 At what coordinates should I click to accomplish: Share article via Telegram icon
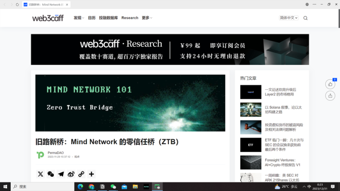[x=61, y=174]
